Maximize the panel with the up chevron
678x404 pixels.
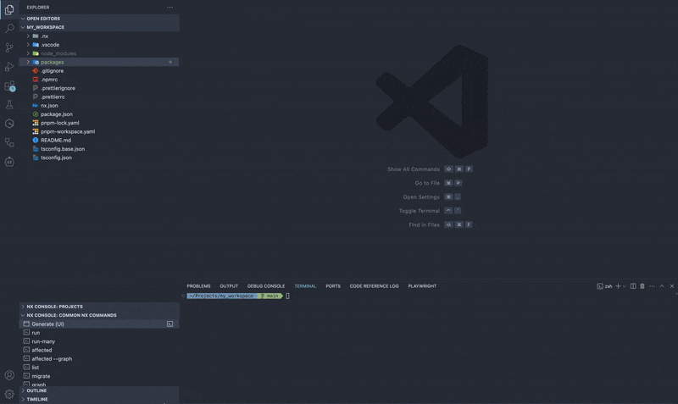click(662, 286)
